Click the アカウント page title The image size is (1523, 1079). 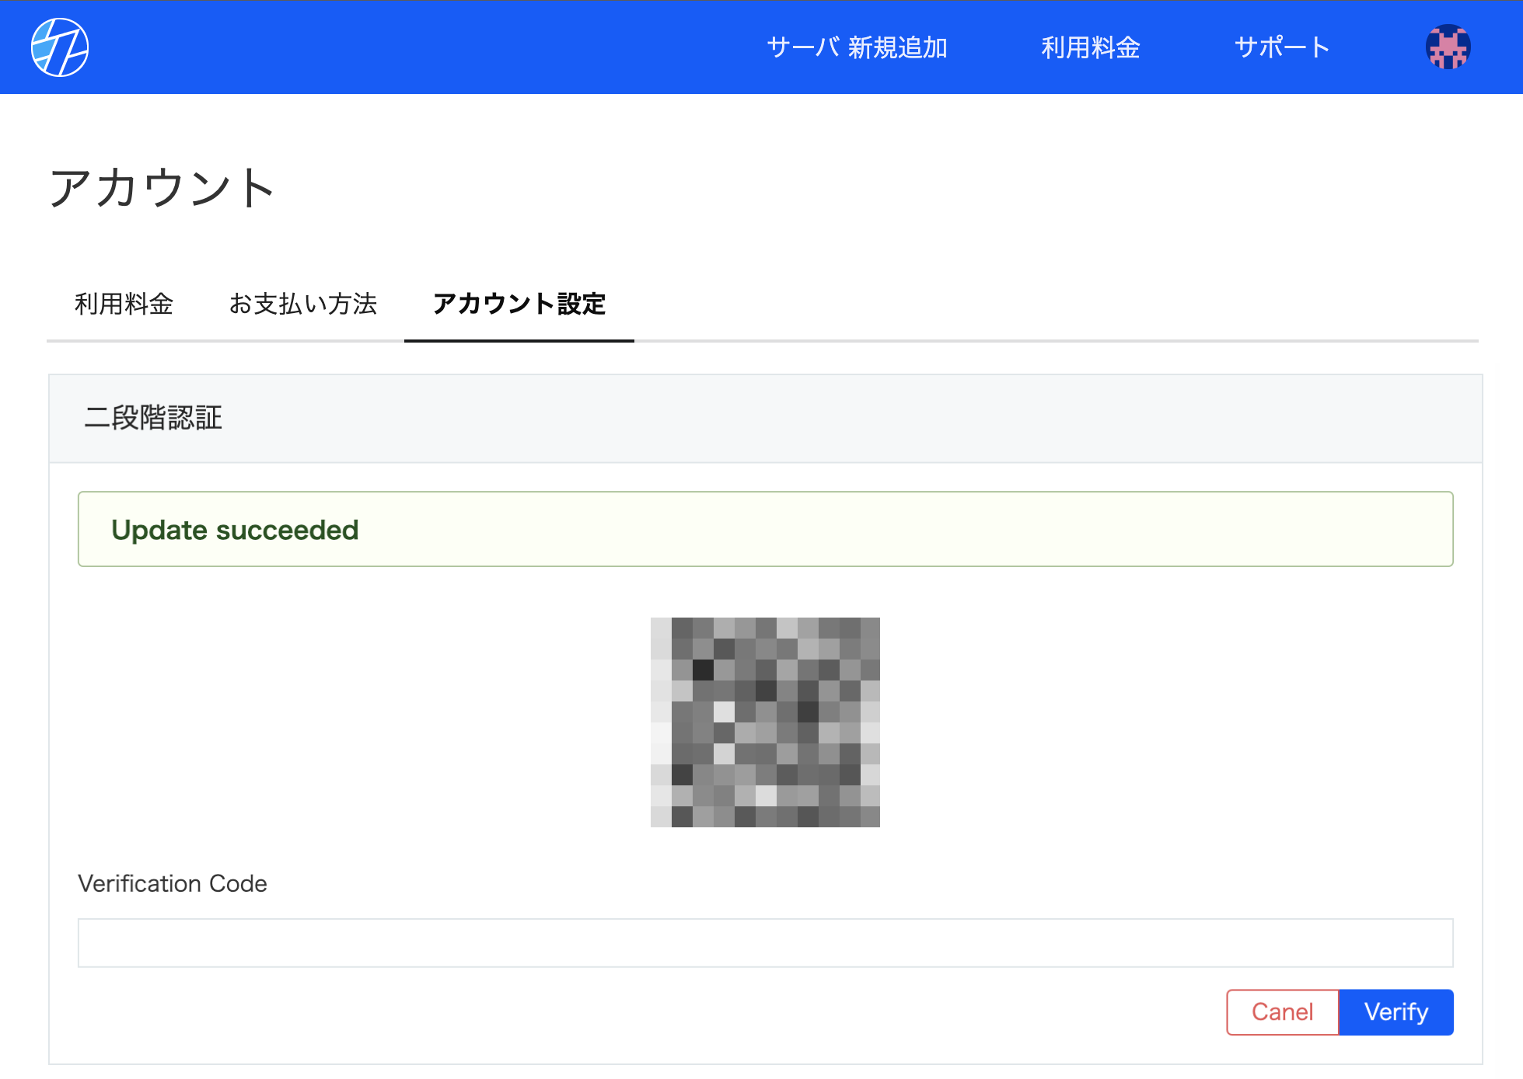coord(162,188)
